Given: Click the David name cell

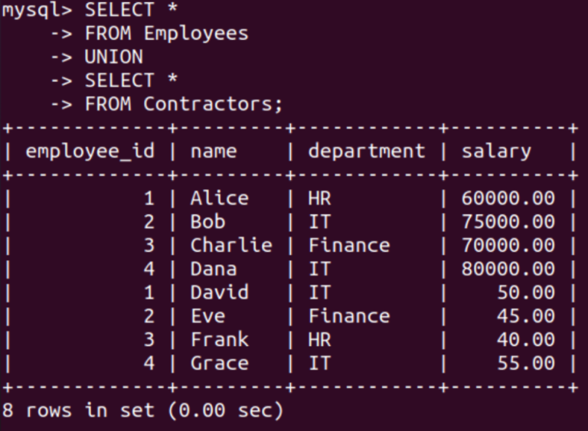Looking at the screenshot, I should 219,292.
